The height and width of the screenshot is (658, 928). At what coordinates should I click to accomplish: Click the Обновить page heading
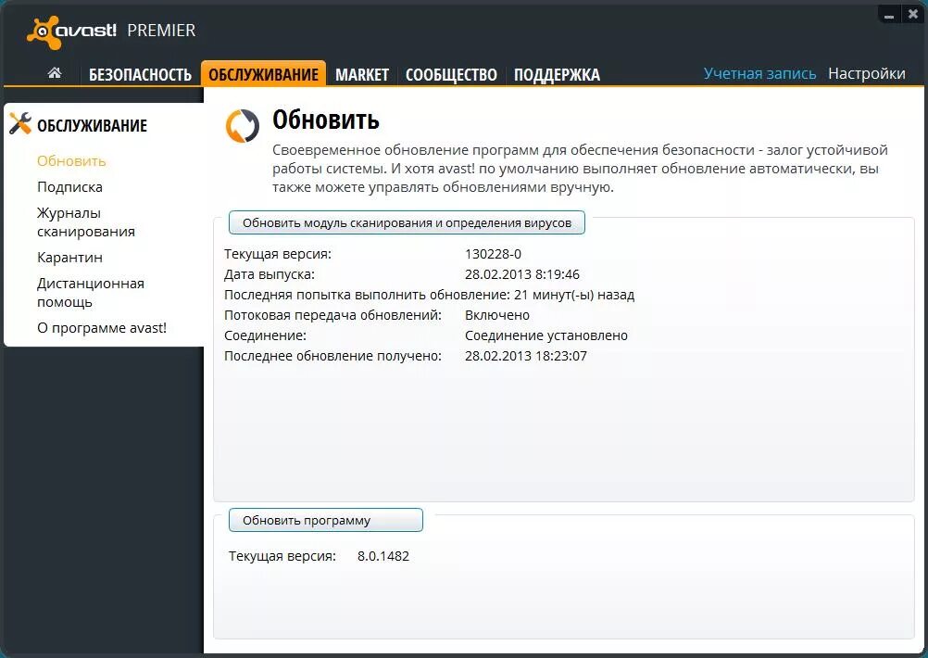pos(325,120)
